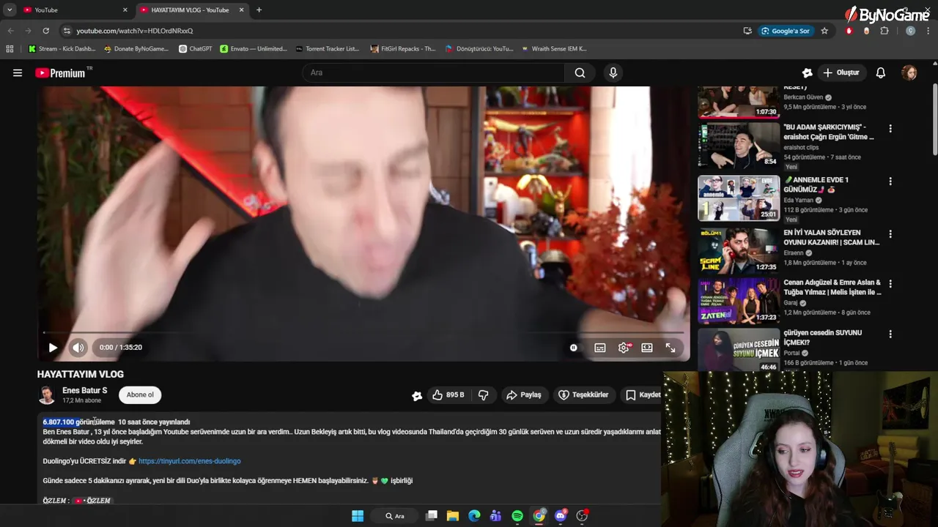Open the 8:54 eraishot clips thumbnail
Image resolution: width=938 pixels, height=527 pixels.
739,145
